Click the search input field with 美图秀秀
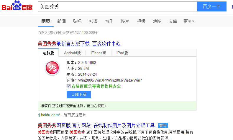The image size is (233, 140). tap(117, 6)
